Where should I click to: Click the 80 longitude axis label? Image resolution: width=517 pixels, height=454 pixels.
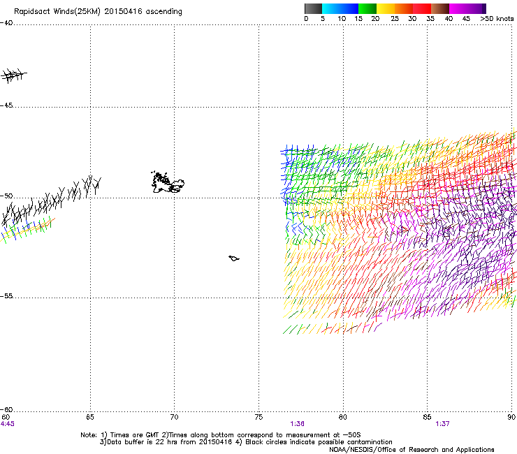(343, 417)
